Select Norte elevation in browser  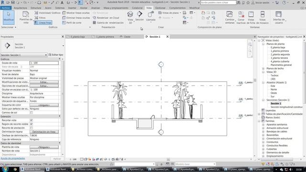coord(273,89)
